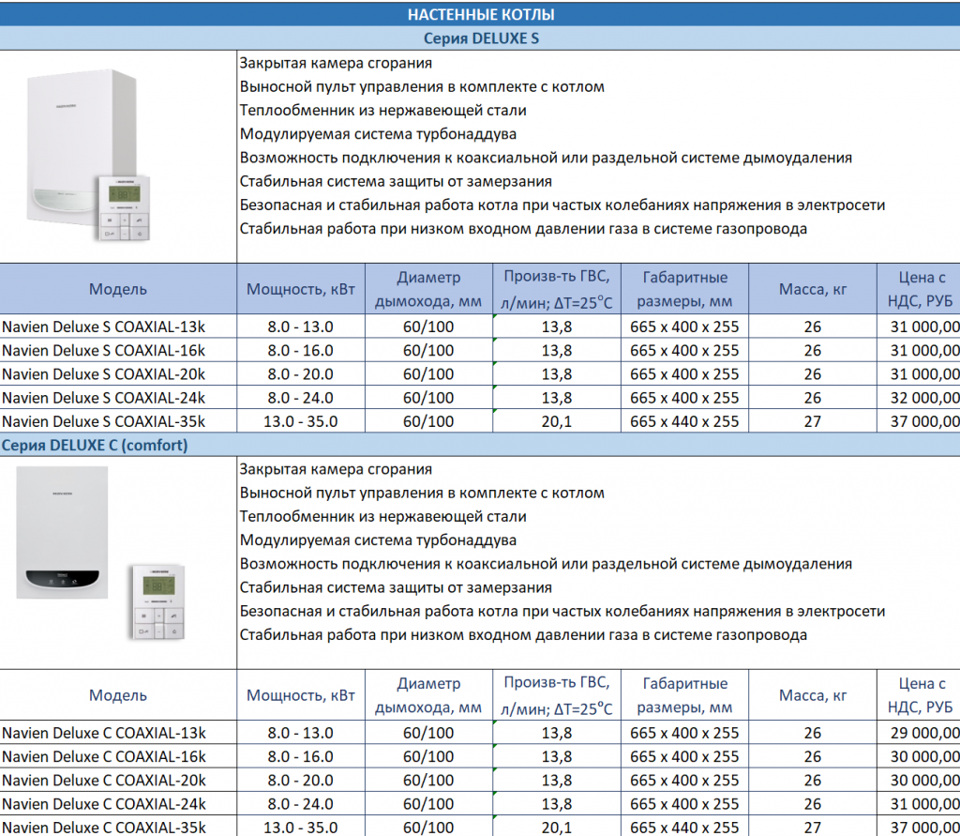Click 'Выносной пульт управления' line in Deluxe S section
Image resolution: width=960 pixels, height=836 pixels.
422,86
